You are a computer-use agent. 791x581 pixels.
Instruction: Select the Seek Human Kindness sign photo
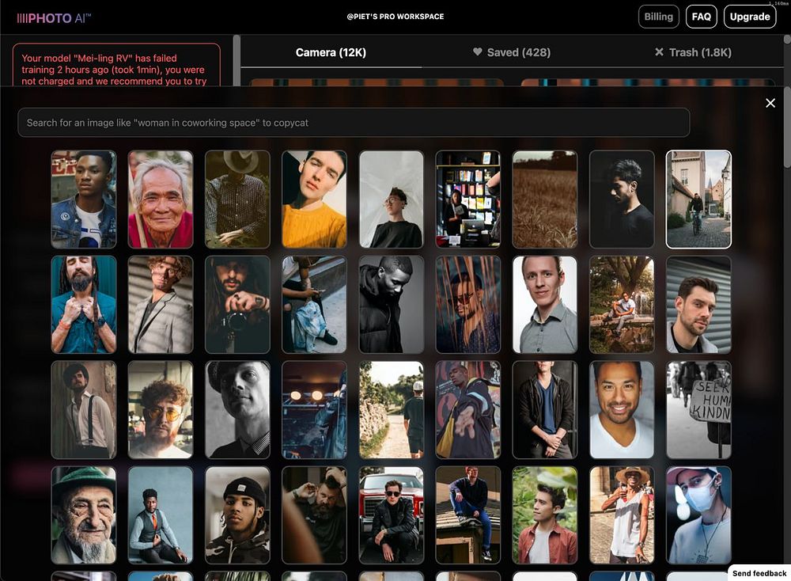(x=698, y=410)
